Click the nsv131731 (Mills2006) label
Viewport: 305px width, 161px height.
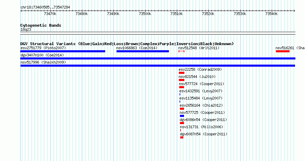coord(202,127)
